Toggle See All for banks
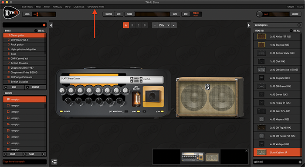 [40, 31]
